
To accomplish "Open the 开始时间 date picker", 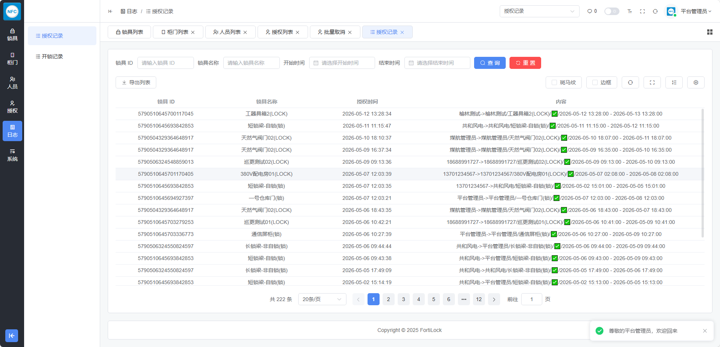I will [x=342, y=63].
